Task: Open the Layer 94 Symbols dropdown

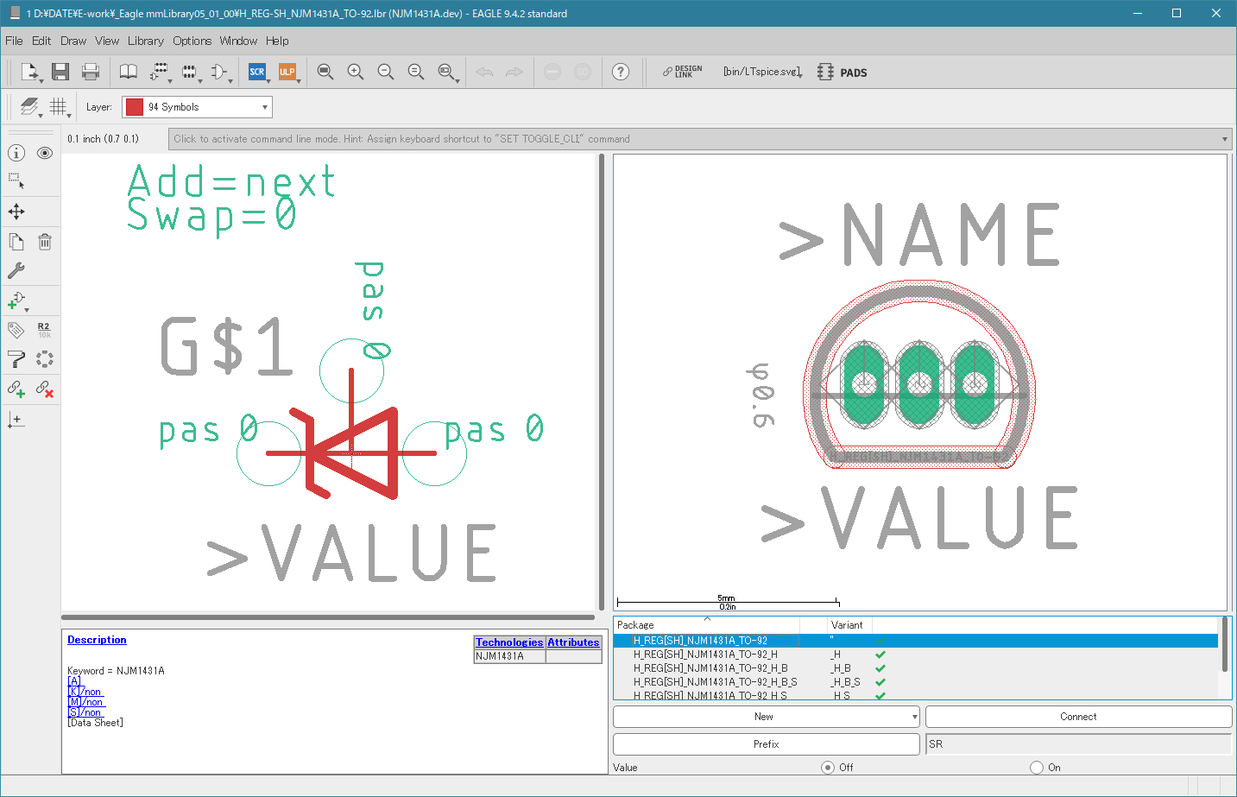Action: pos(197,107)
